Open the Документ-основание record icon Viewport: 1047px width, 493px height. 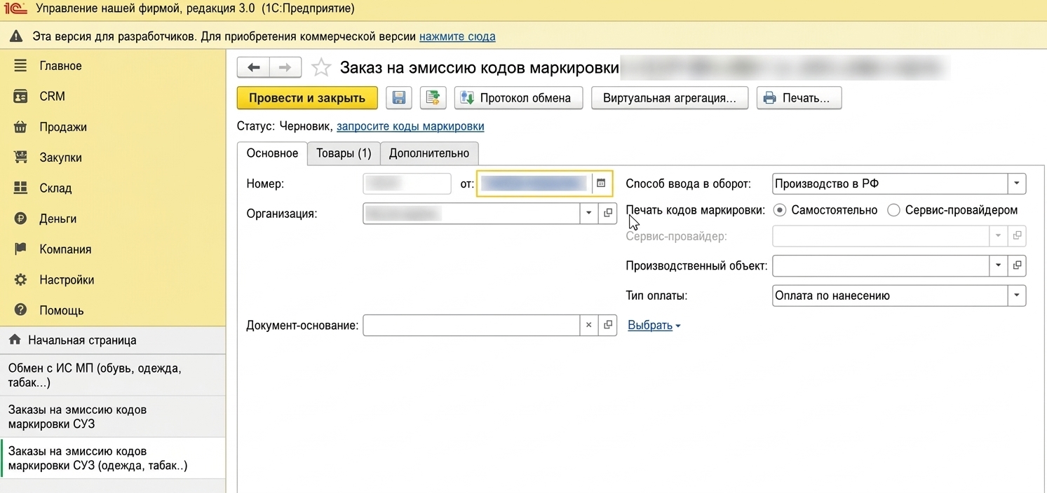pos(608,325)
